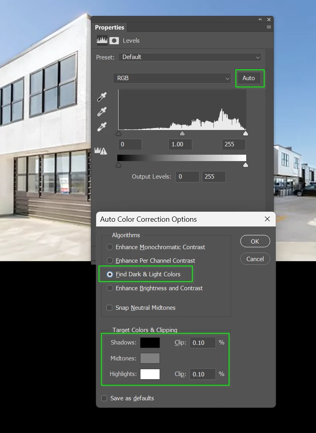Click the Algorithms group label
Viewport: 316px width, 433px height.
126,235
